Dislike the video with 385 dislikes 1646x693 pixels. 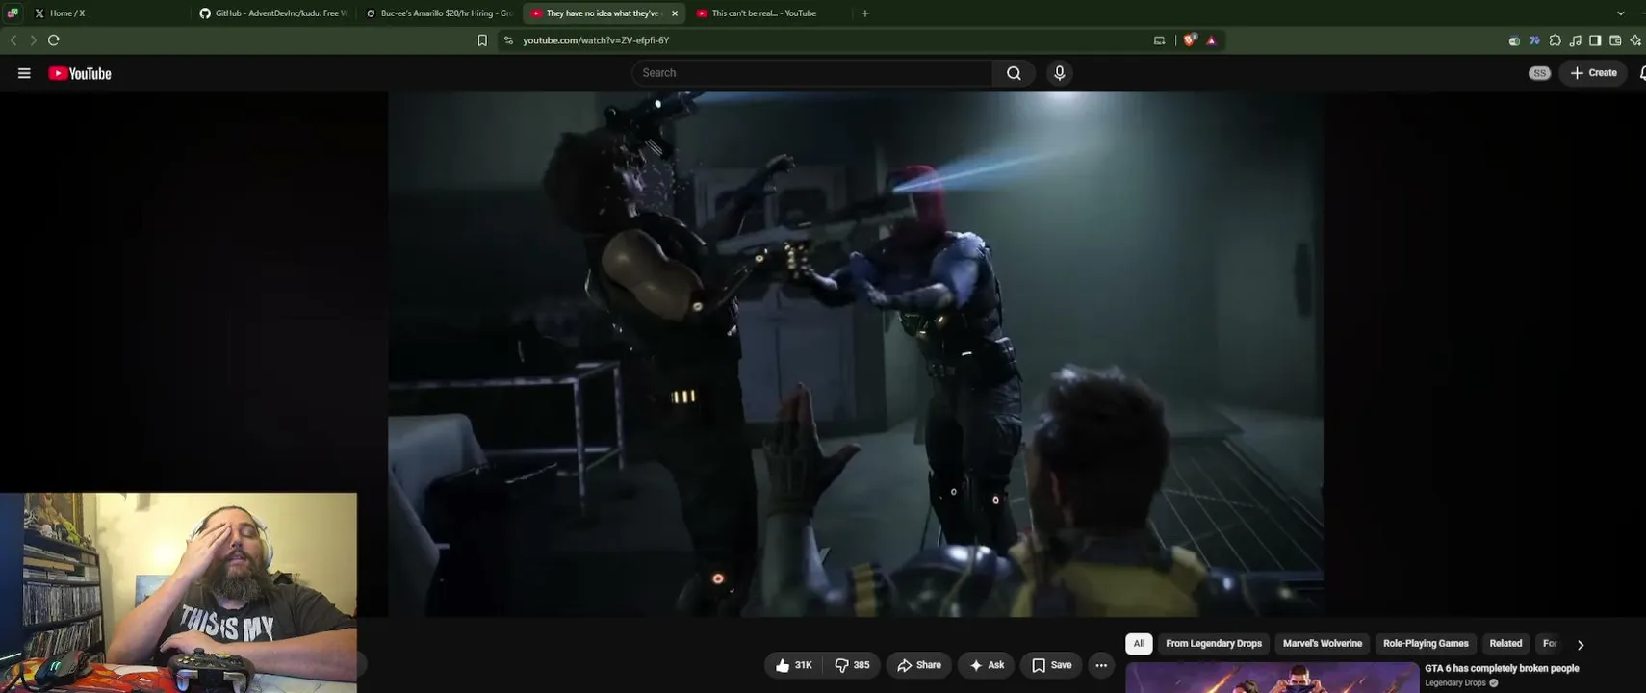tap(852, 665)
